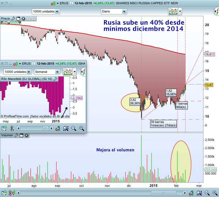Click zoom in magnifier on main chart toolbar

point(215,193)
